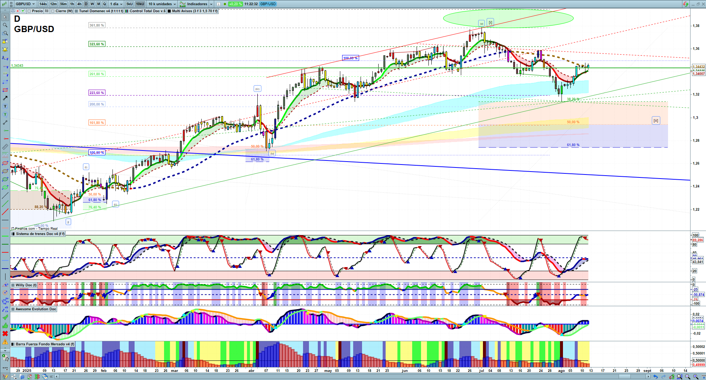Click the 10kU units button
The height and width of the screenshot is (380, 706).
[x=140, y=4]
